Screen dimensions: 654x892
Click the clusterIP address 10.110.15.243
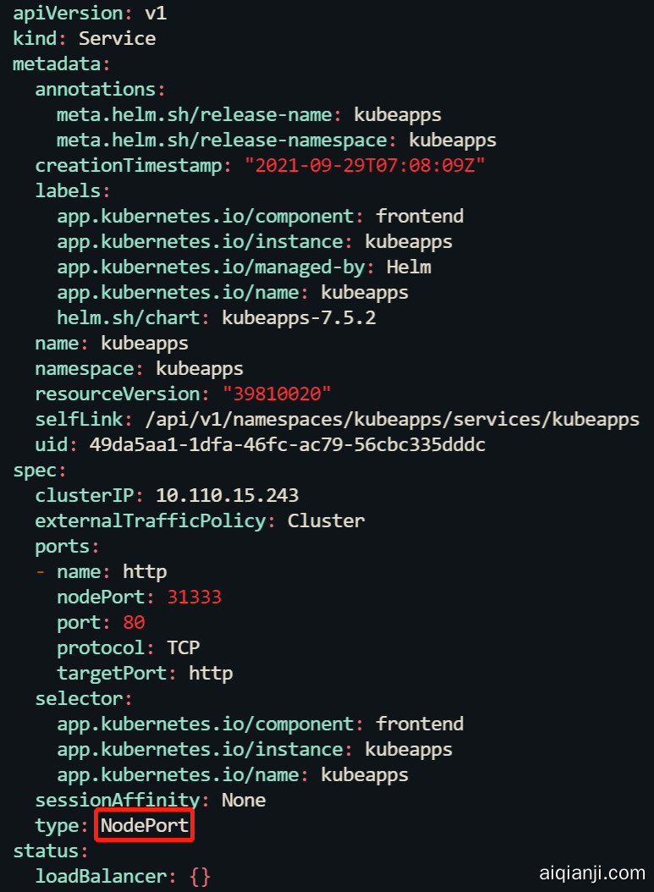pos(227,496)
